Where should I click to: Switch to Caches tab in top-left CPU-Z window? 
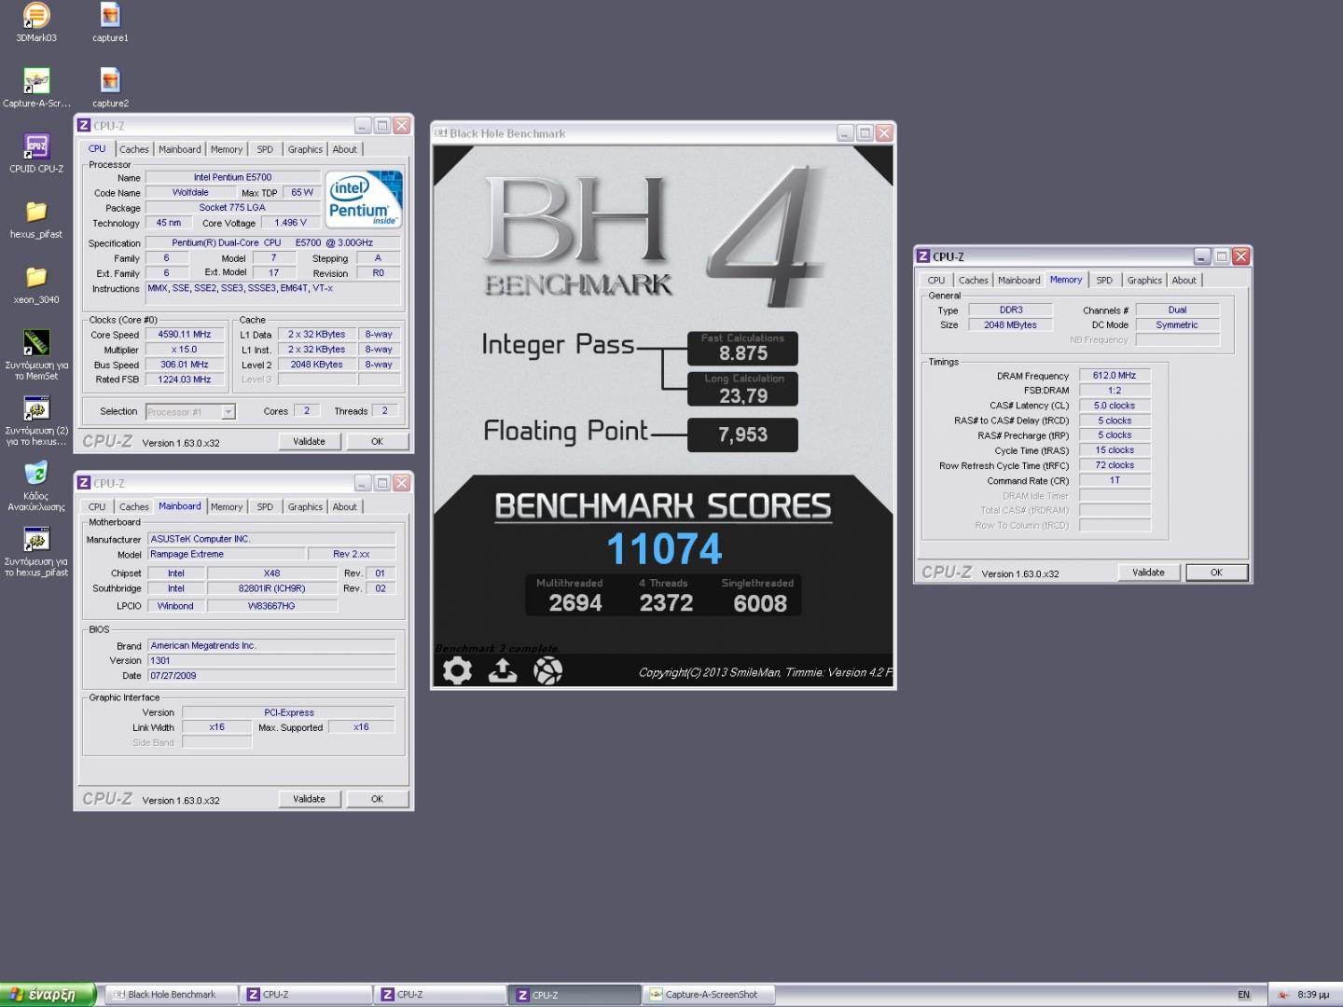click(133, 149)
